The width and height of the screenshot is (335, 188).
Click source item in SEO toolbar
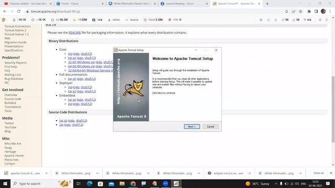132,20
